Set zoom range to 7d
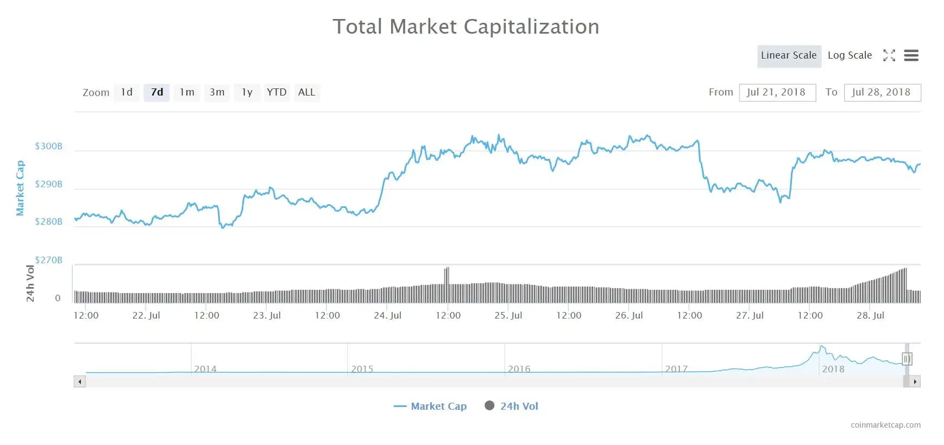This screenshot has width=944, height=445. pyautogui.click(x=157, y=92)
